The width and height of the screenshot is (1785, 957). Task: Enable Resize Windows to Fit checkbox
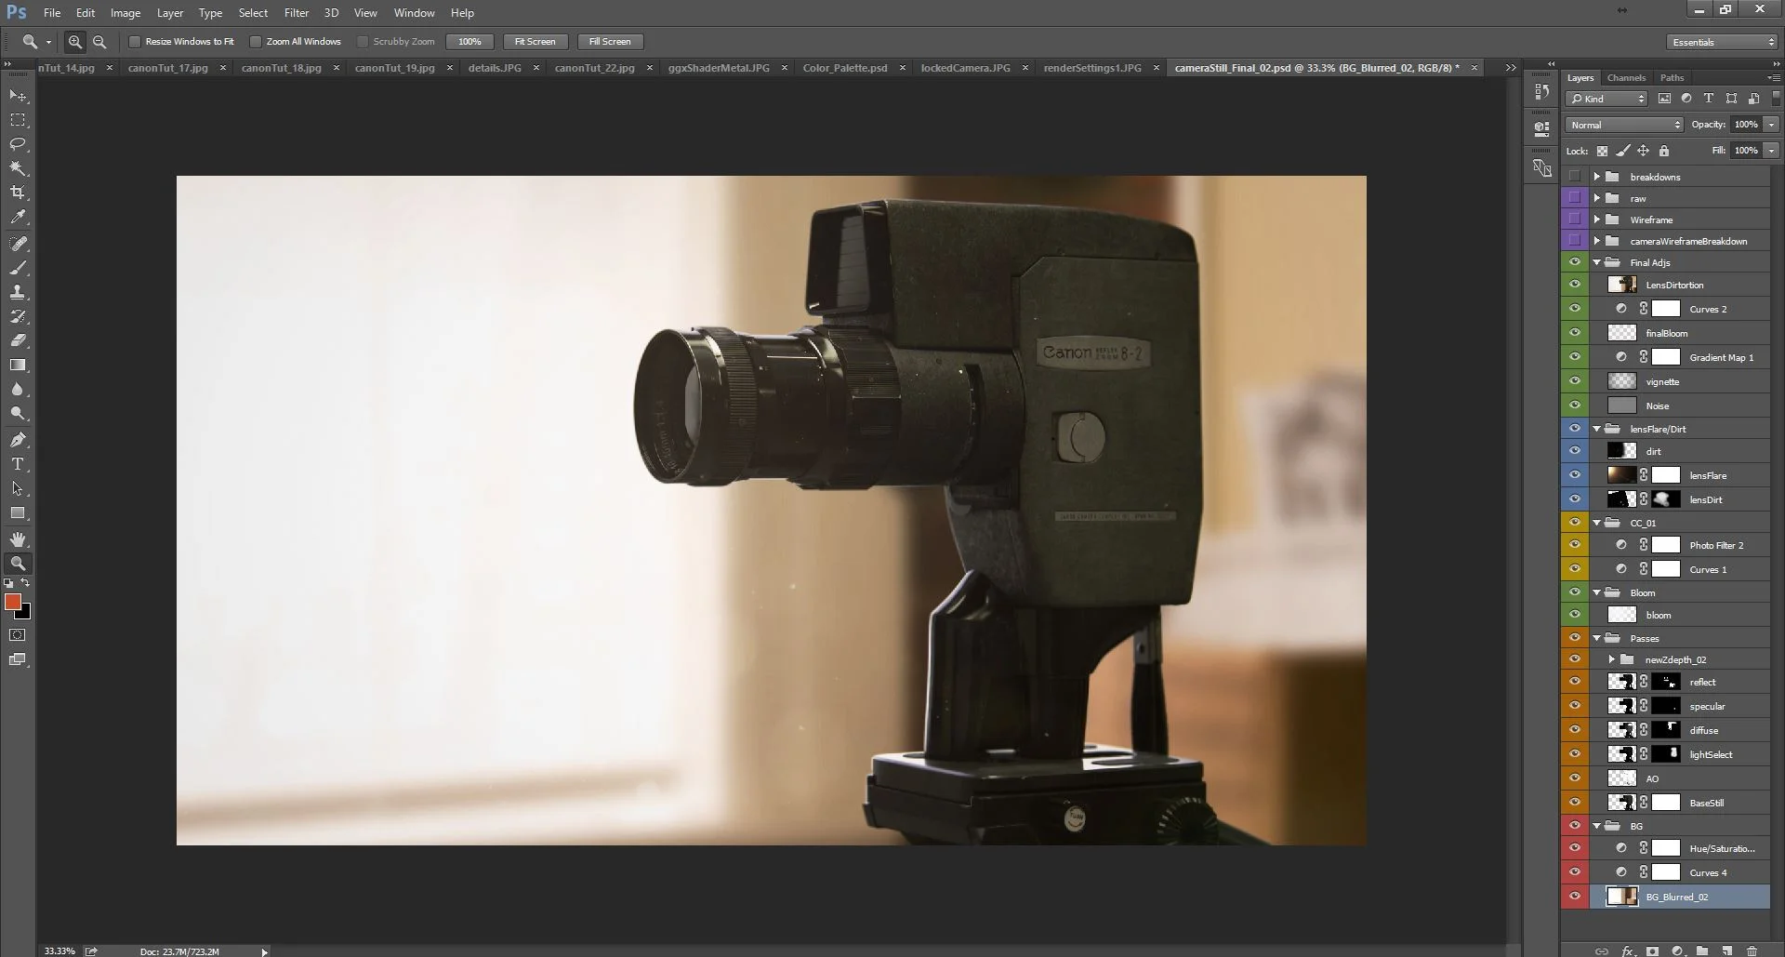point(135,42)
